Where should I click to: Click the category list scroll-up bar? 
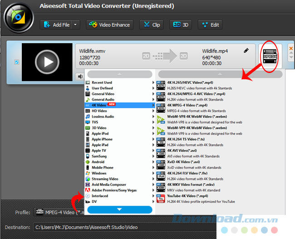tap(120, 74)
